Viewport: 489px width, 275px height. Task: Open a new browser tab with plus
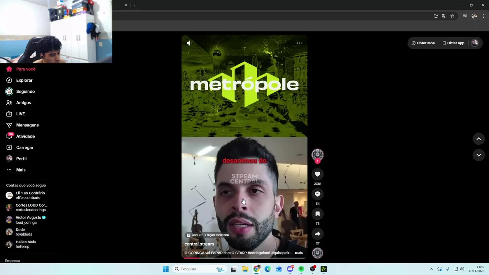135,5
